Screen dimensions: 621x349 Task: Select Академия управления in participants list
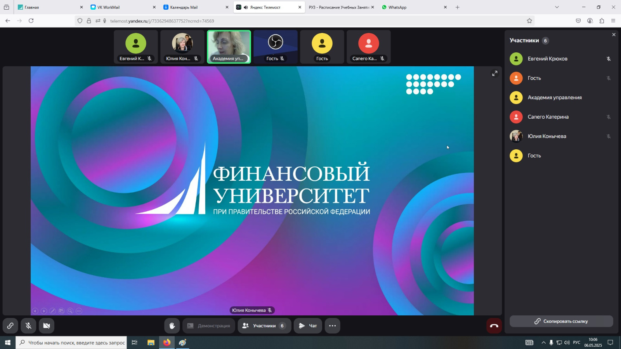pos(561,97)
